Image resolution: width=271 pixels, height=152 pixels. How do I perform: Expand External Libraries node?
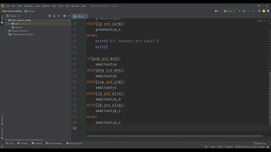(6, 31)
